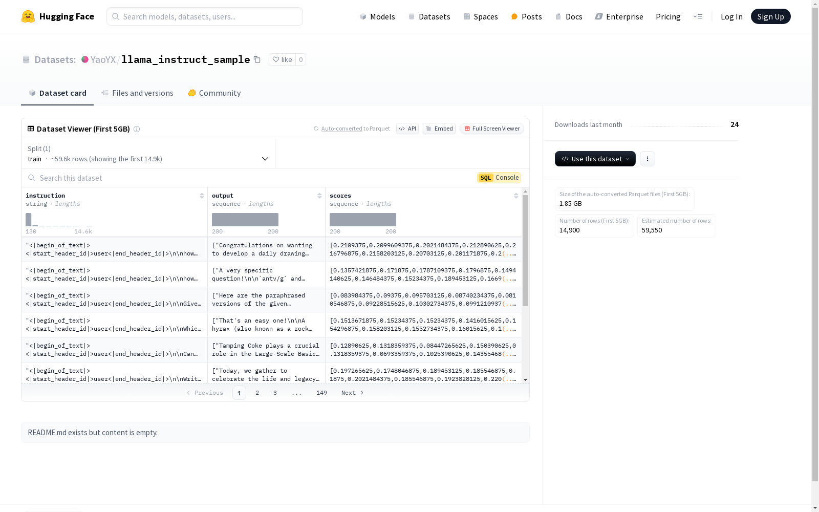
Task: Go to the Community tab
Action: click(x=214, y=93)
